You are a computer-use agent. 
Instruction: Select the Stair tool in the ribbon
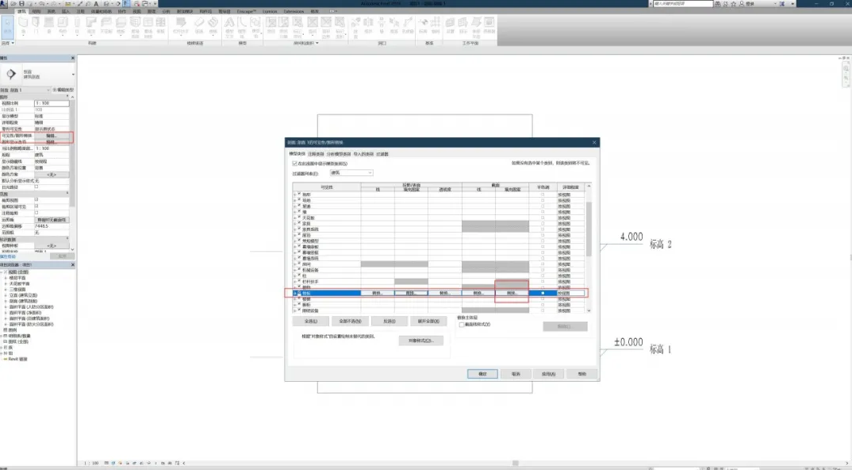coord(213,25)
